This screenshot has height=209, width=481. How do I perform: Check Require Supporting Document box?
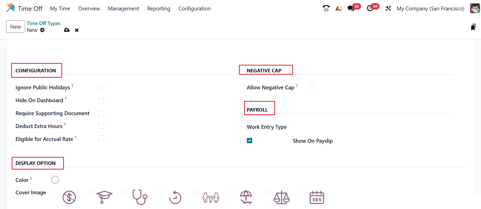point(101,114)
